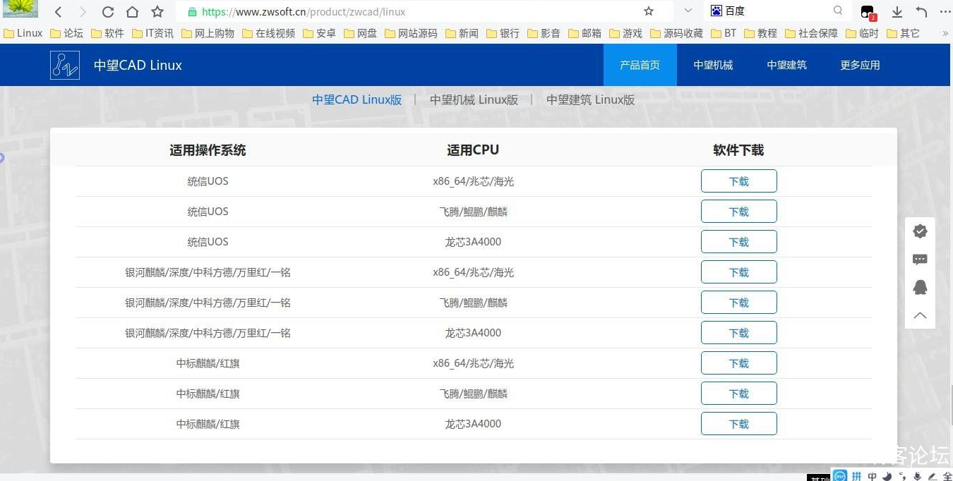The image size is (953, 481).
Task: Open the 网站源码 bookmark folder
Action: [411, 33]
